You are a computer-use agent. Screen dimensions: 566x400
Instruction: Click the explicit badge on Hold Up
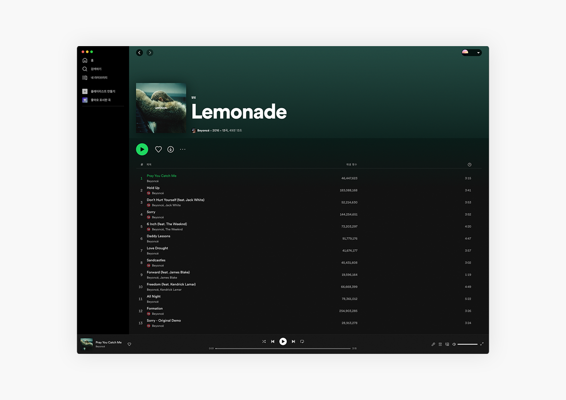(149, 193)
